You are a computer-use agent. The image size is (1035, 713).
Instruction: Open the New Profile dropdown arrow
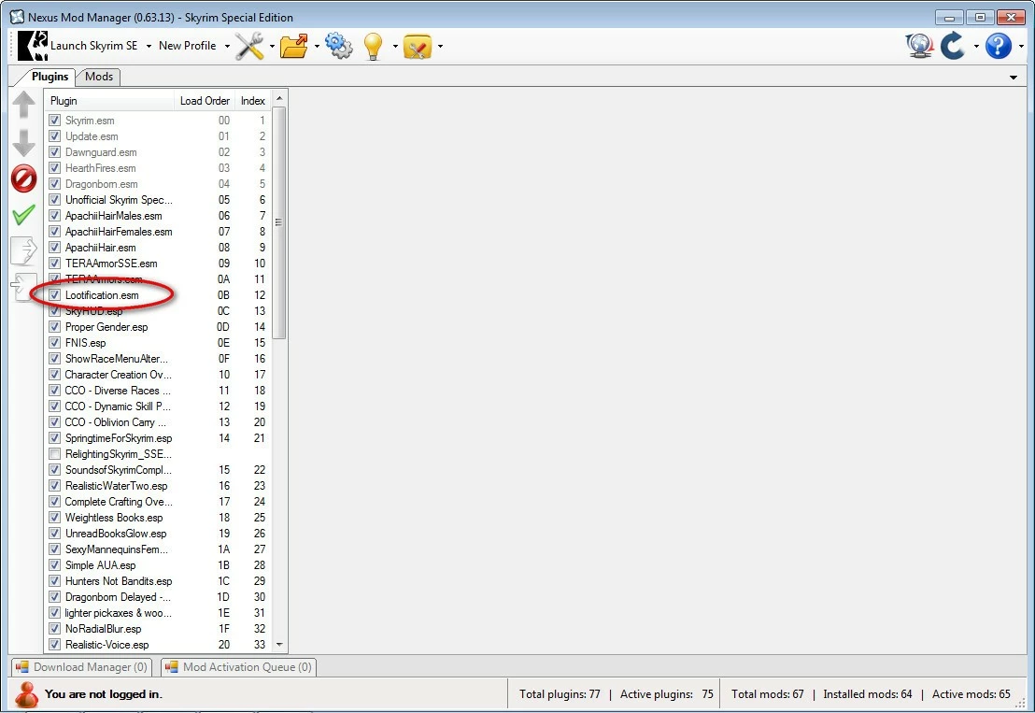227,46
